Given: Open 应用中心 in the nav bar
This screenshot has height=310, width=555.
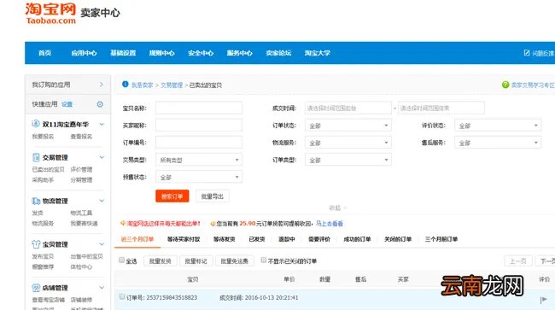Looking at the screenshot, I should coord(84,53).
